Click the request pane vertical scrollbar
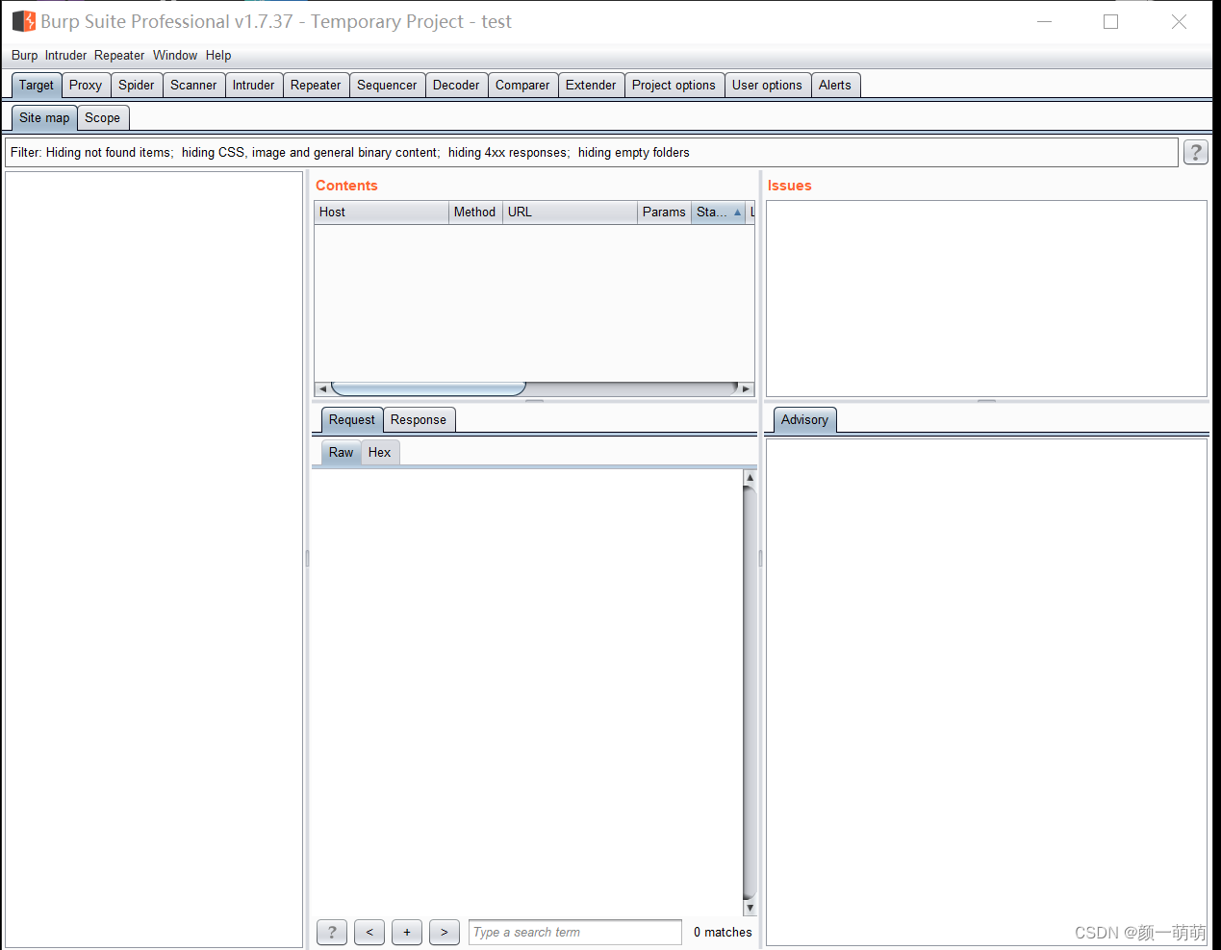Viewport: 1221px width, 950px height. coord(750,692)
